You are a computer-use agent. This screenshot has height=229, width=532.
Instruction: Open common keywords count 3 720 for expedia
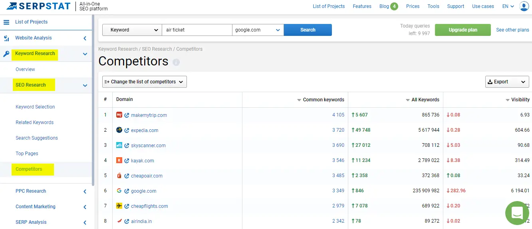pyautogui.click(x=338, y=130)
